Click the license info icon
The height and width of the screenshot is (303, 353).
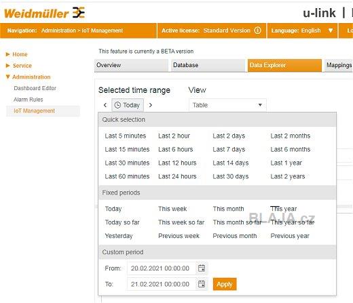point(257,31)
